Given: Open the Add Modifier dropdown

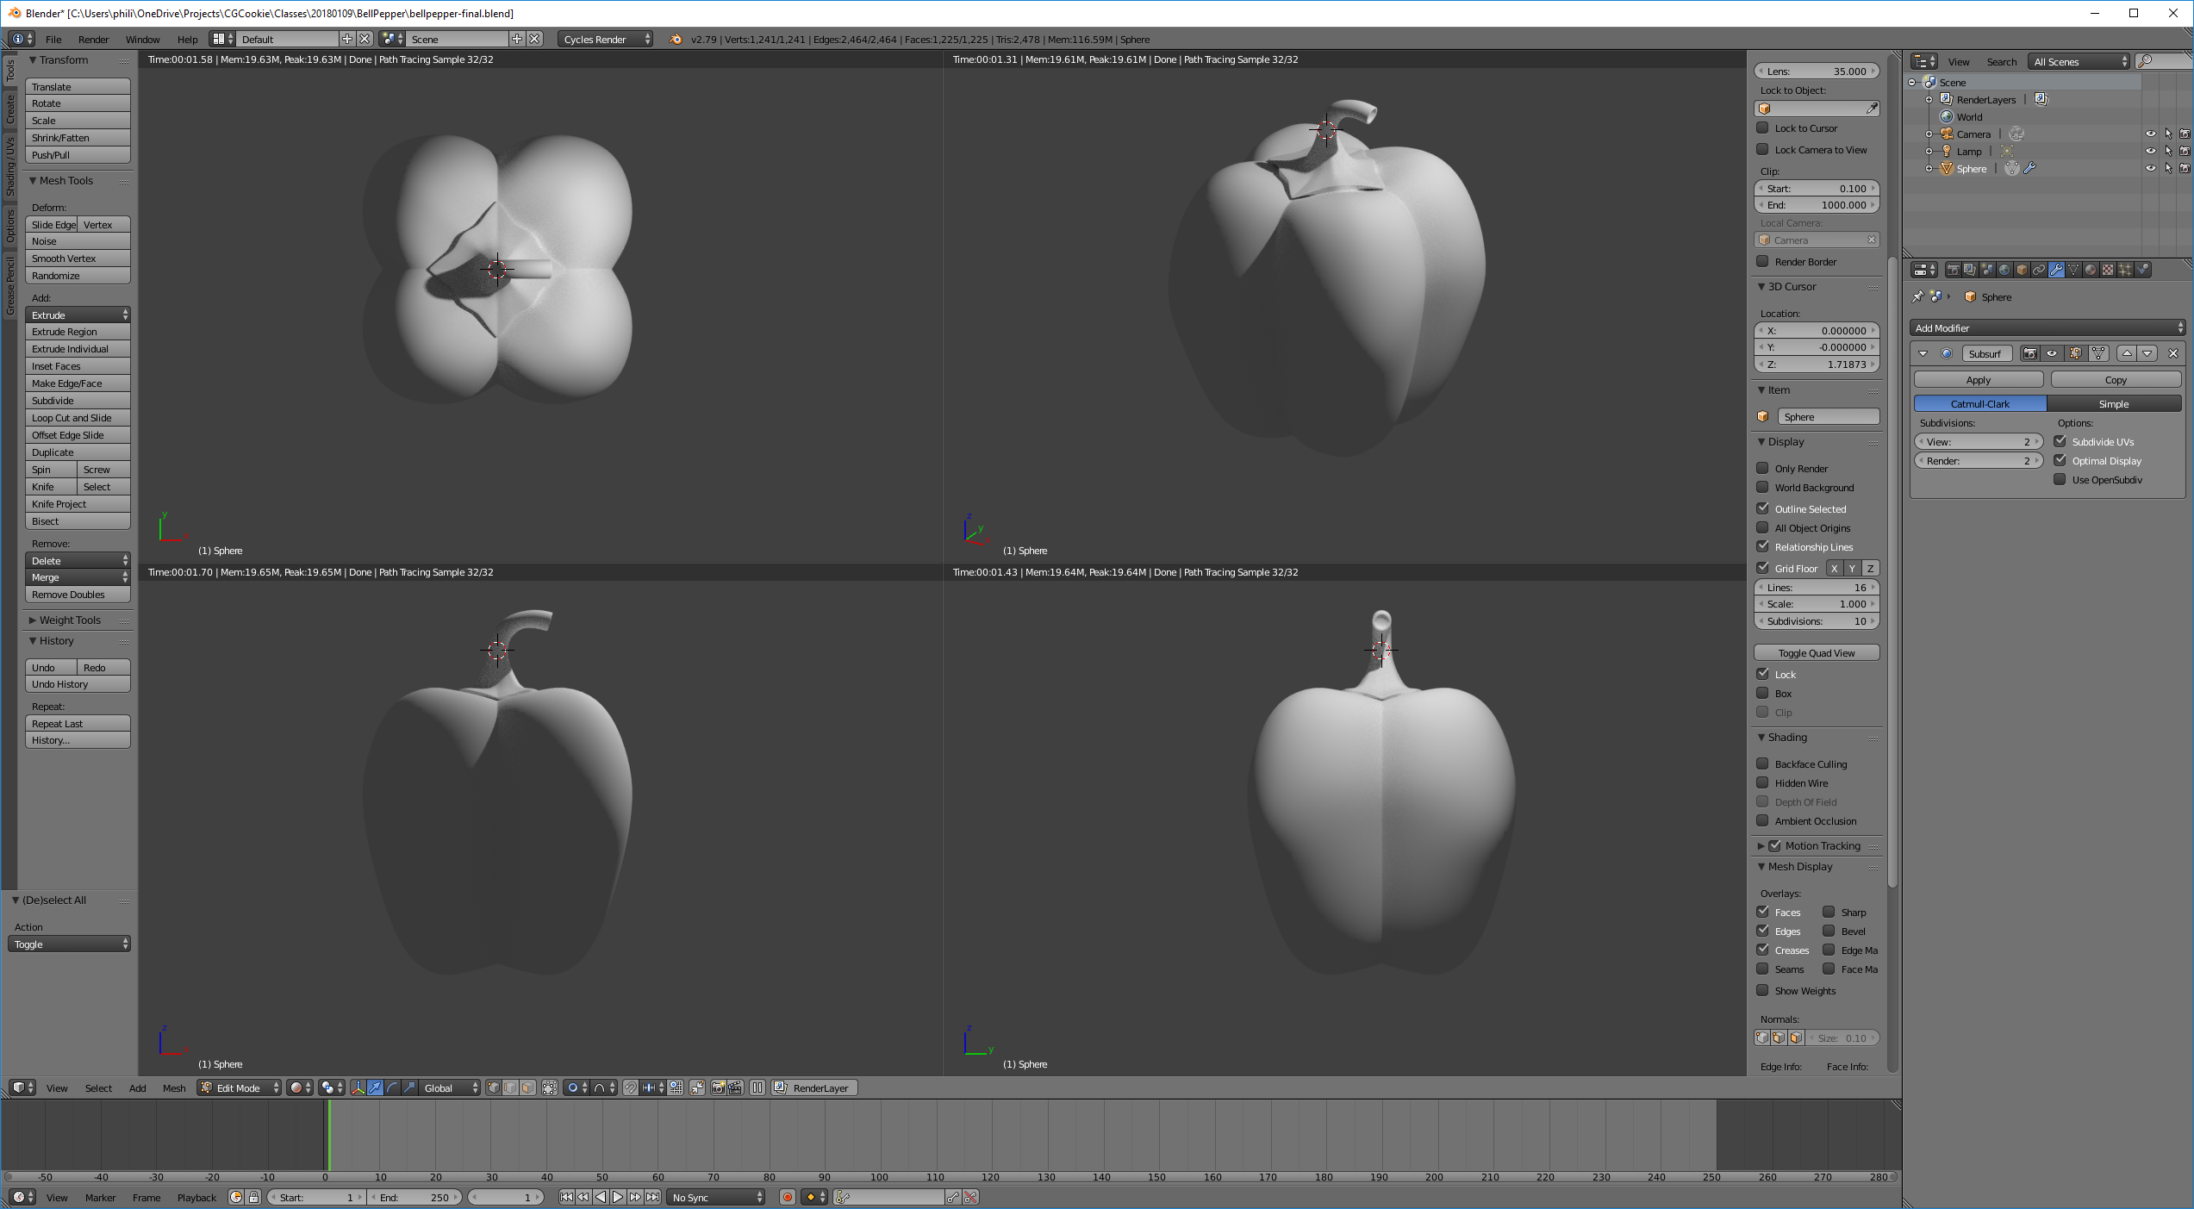Looking at the screenshot, I should click(2048, 327).
